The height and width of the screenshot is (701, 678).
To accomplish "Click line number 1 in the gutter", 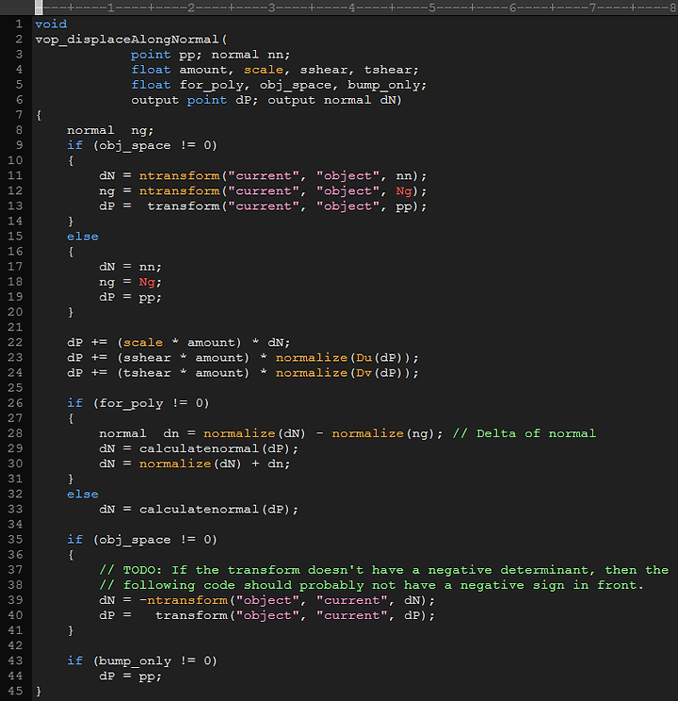I will click(19, 24).
